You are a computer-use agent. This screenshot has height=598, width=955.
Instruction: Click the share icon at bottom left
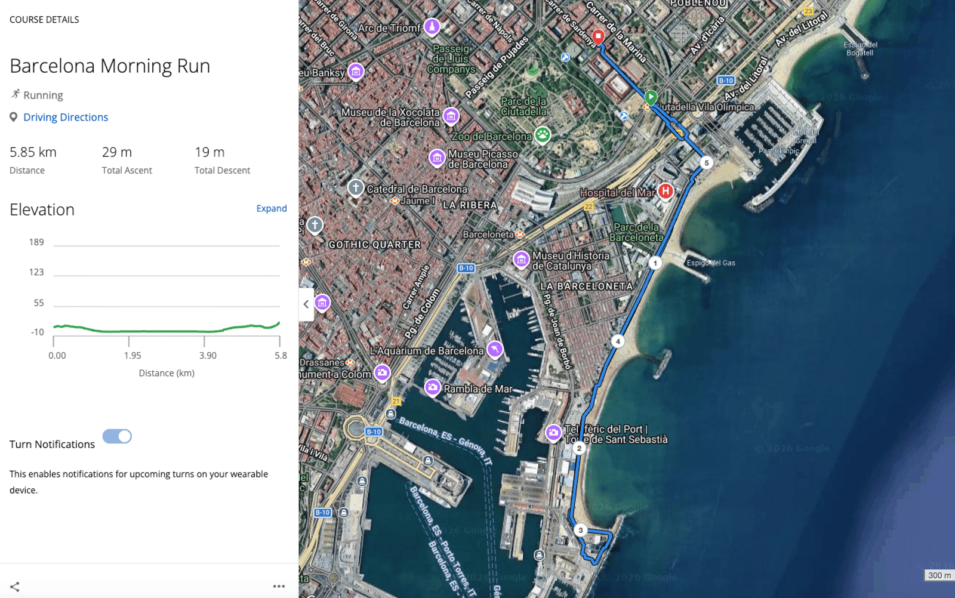[x=15, y=587]
